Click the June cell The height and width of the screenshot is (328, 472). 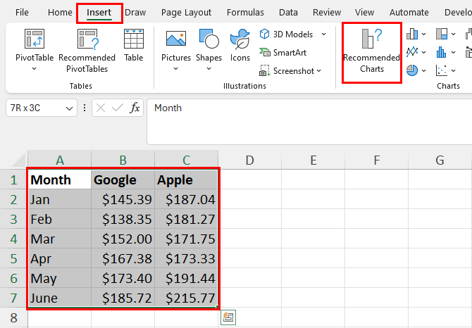[60, 298]
